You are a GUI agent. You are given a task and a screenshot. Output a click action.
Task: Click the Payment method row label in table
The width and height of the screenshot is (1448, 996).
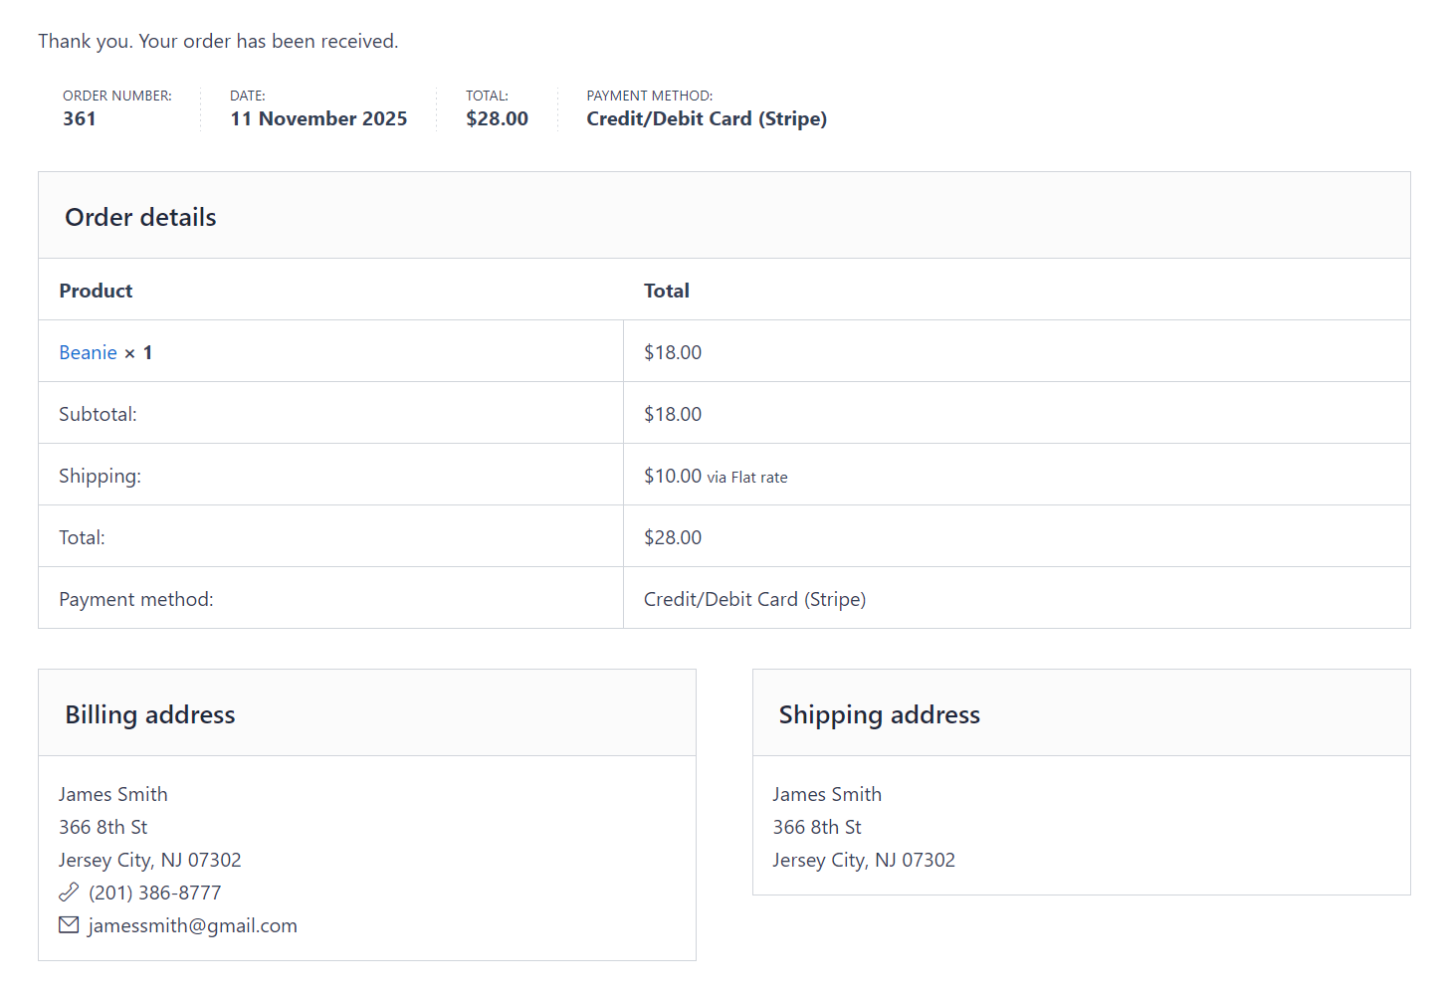pos(135,599)
